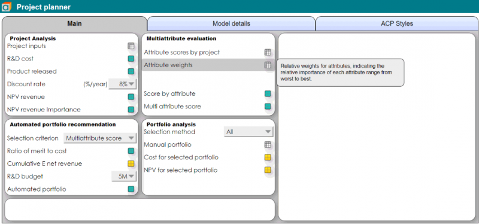Image resolution: width=479 pixels, height=224 pixels.
Task: Click the NPV revenue teal node icon
Action: 131,97
